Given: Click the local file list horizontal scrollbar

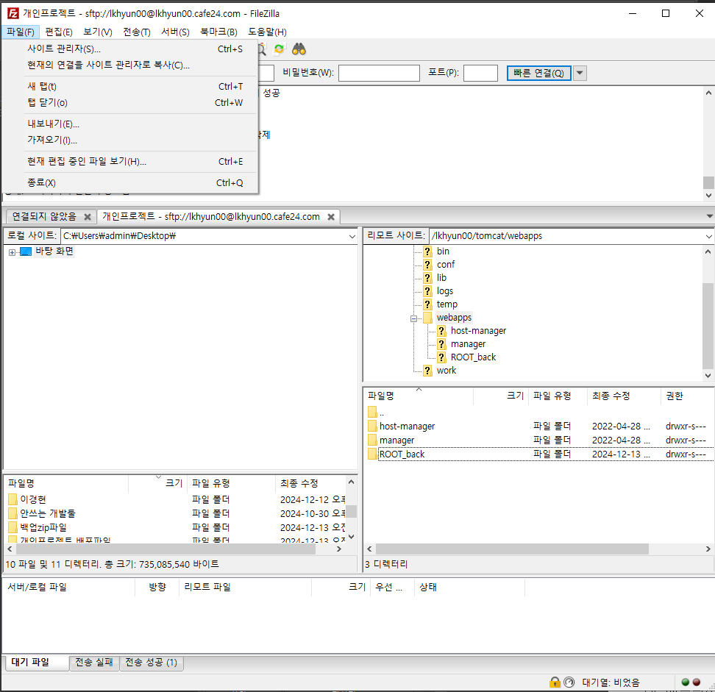Looking at the screenshot, I should 165,549.
